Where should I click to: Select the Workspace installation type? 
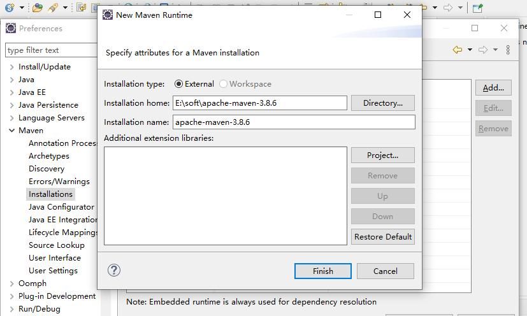point(224,84)
